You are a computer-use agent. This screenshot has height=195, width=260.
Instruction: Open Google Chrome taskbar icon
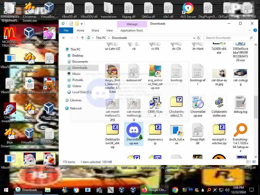(175, 190)
